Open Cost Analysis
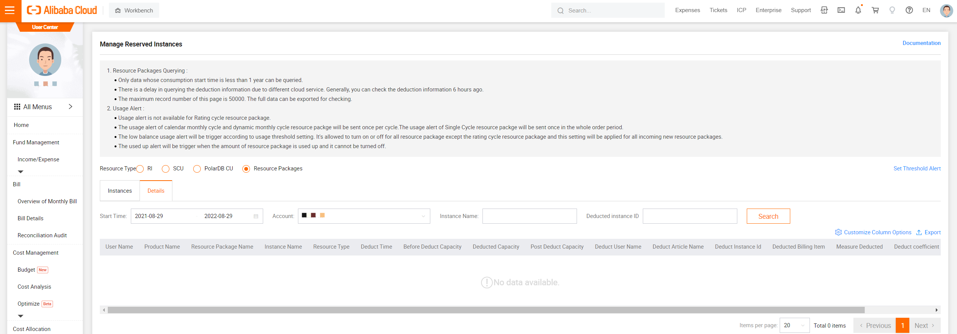The height and width of the screenshot is (334, 957). tap(34, 287)
